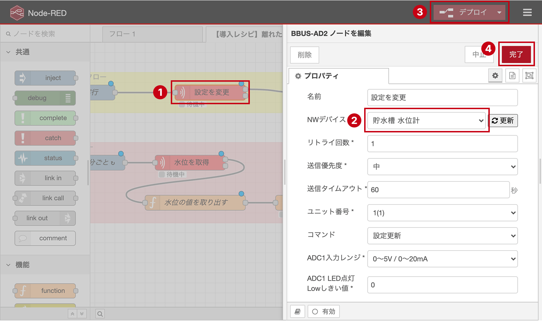Select the status node in palette
Screen dimensions: 542x331
point(45,158)
